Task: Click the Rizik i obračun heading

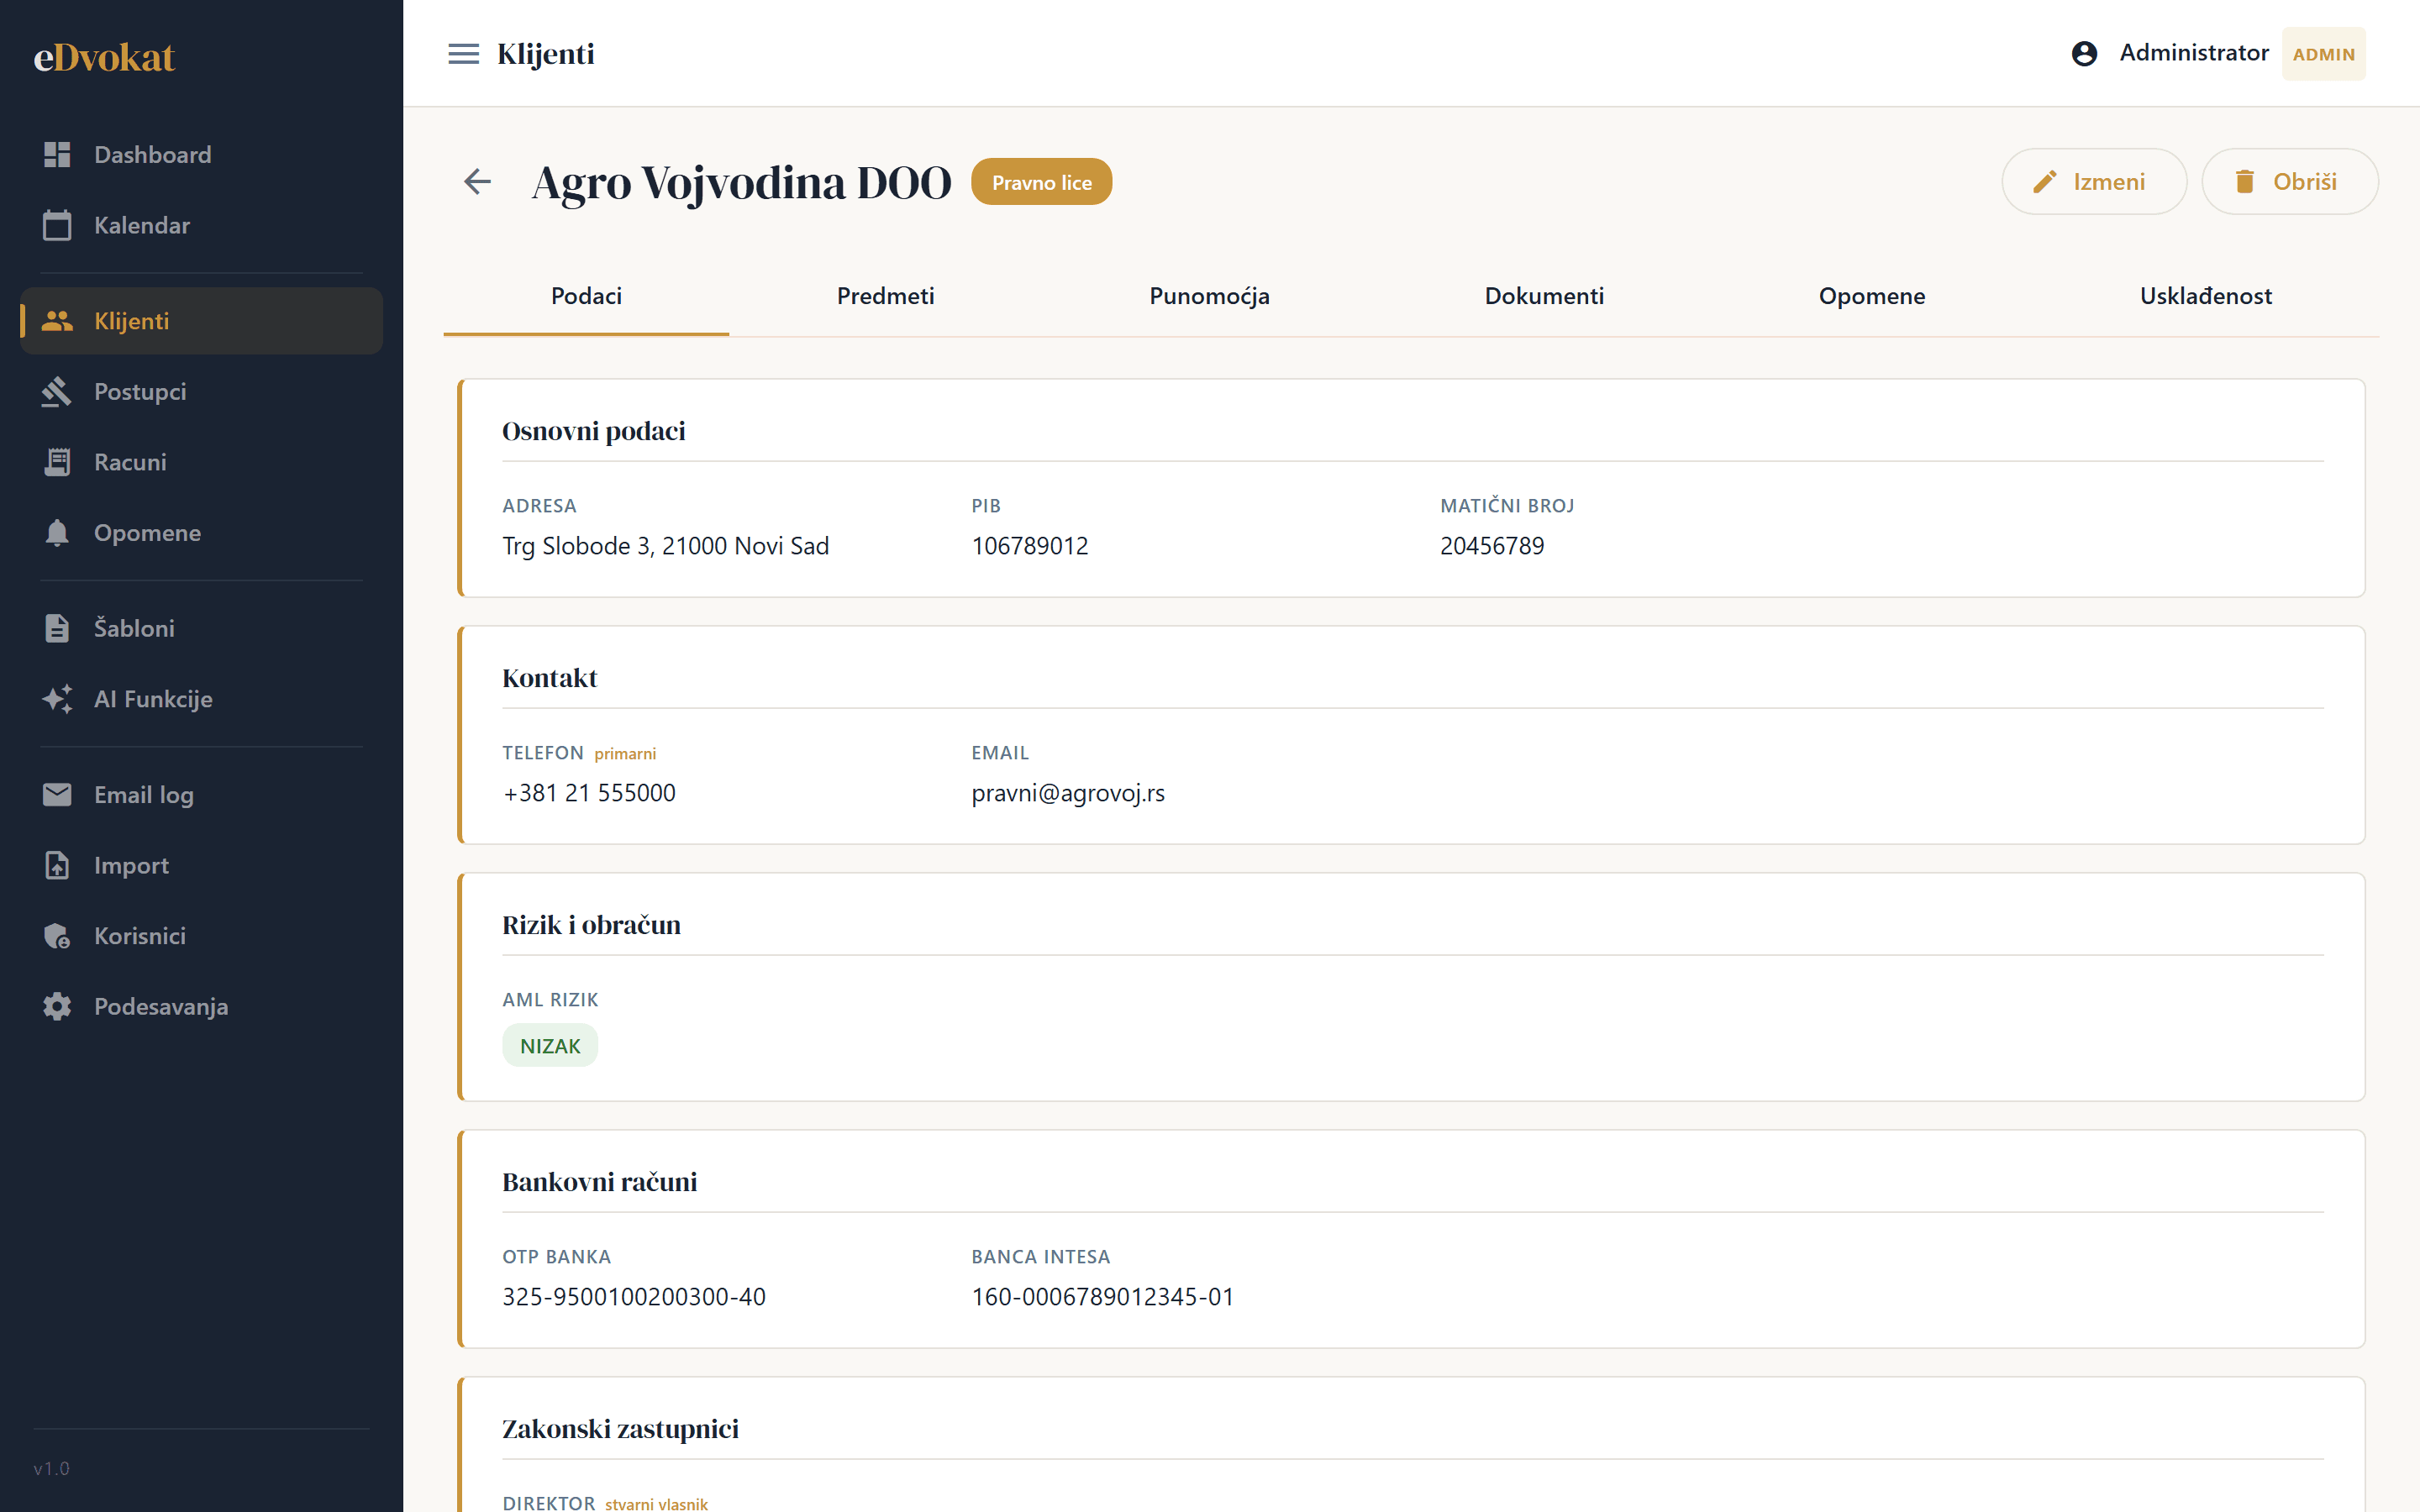Action: (x=591, y=925)
